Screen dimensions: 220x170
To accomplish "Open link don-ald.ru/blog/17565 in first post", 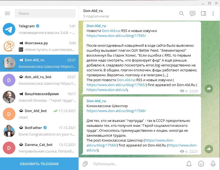I will 116,36.
